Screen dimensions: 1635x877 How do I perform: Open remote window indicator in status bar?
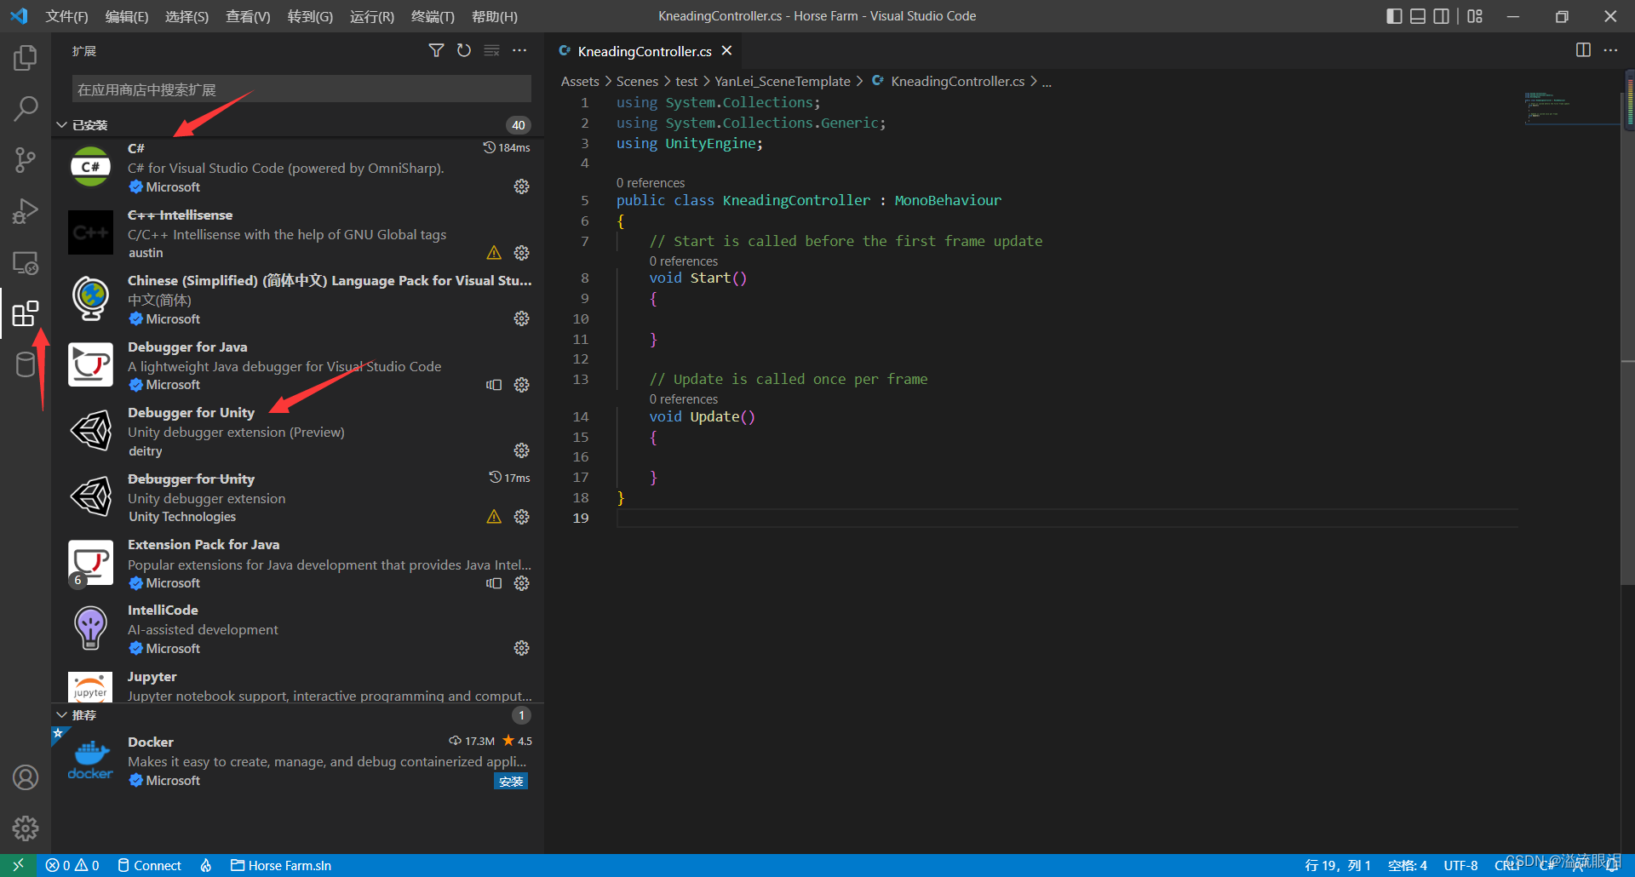point(18,865)
